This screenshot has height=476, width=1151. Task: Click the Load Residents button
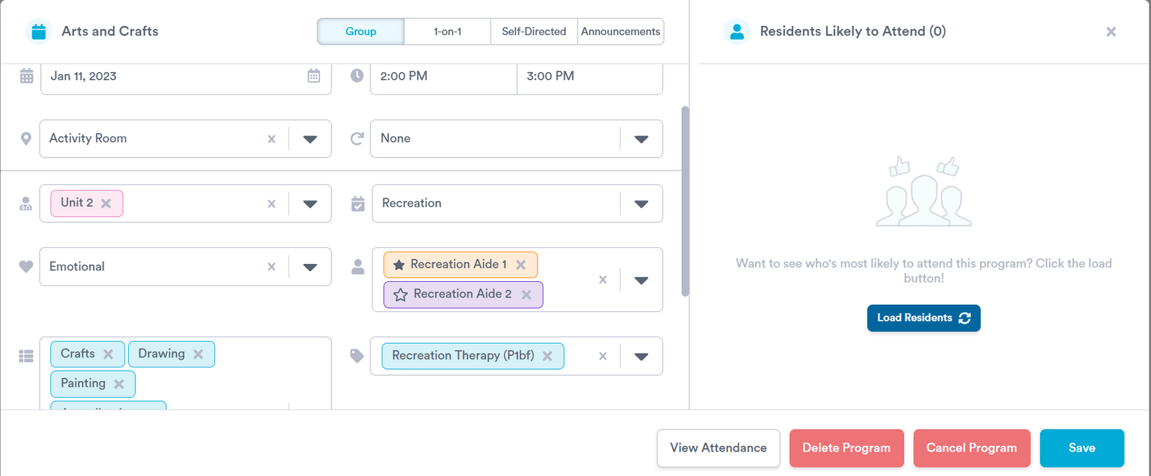[x=923, y=318]
